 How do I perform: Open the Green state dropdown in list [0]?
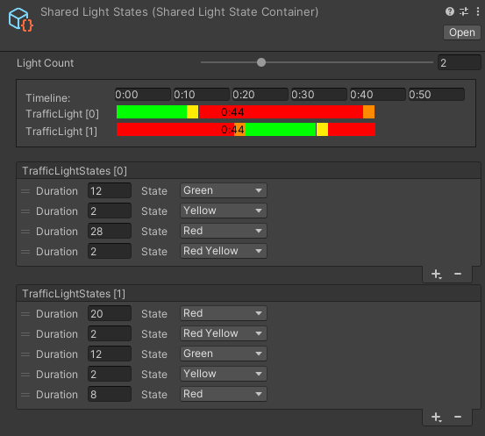224,190
